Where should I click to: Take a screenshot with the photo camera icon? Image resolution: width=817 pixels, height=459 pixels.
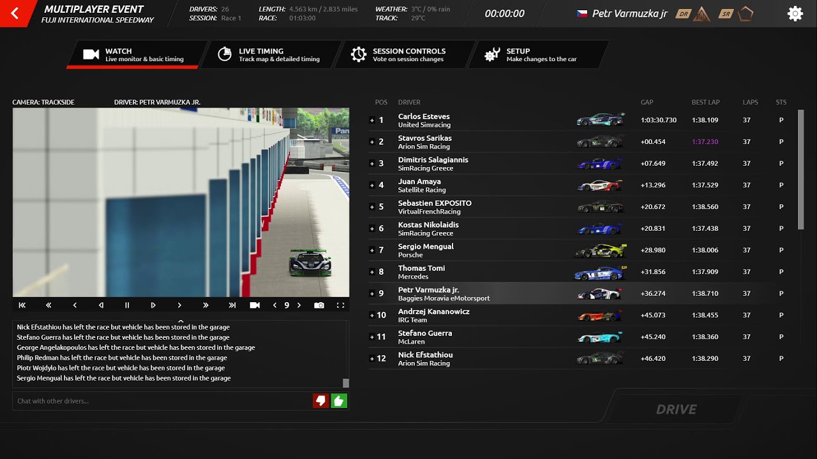point(319,305)
